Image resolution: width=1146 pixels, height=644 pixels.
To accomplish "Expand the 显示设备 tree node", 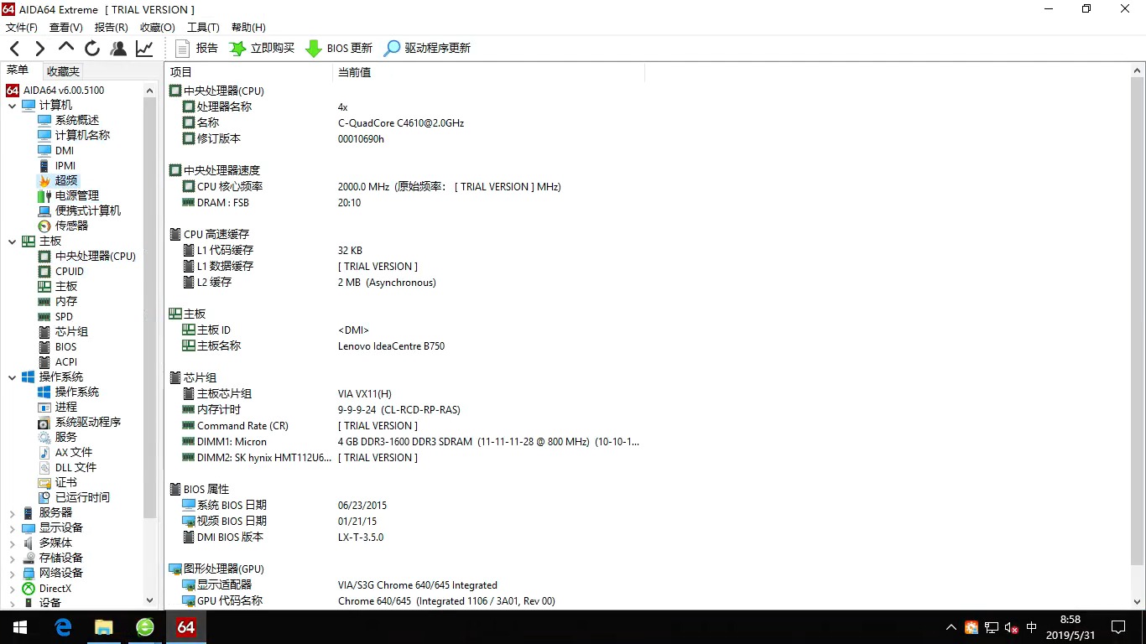I will coord(12,528).
